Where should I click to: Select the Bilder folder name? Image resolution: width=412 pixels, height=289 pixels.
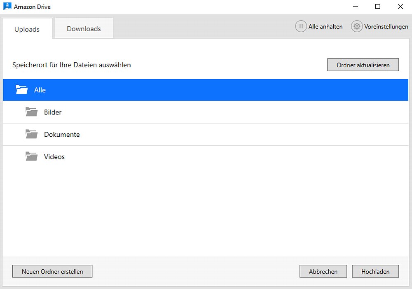53,112
